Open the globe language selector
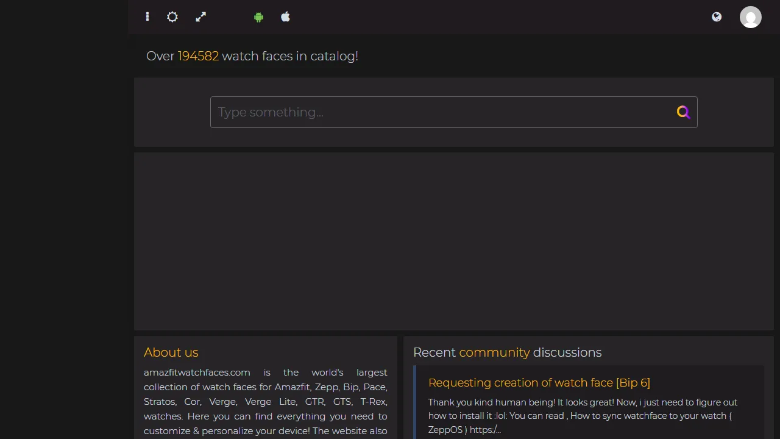The image size is (780, 439). 717,17
